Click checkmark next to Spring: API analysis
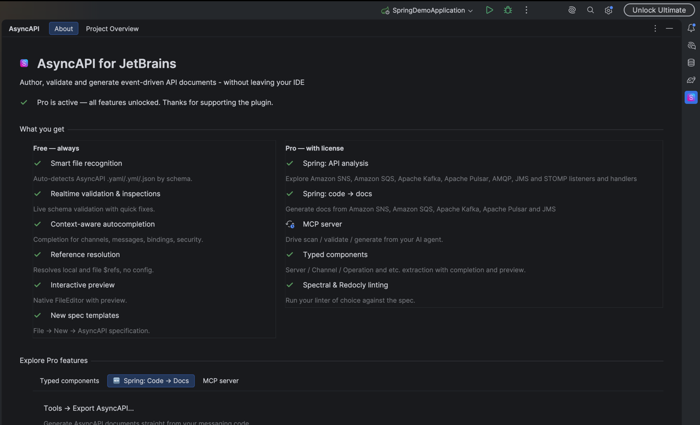The width and height of the screenshot is (700, 425). 290,163
